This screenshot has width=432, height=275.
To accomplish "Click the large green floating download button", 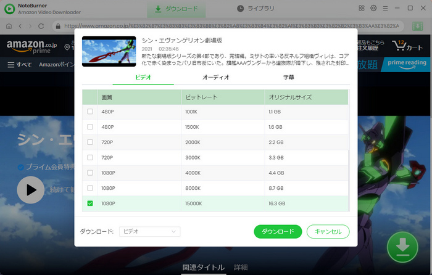I will click(402, 247).
